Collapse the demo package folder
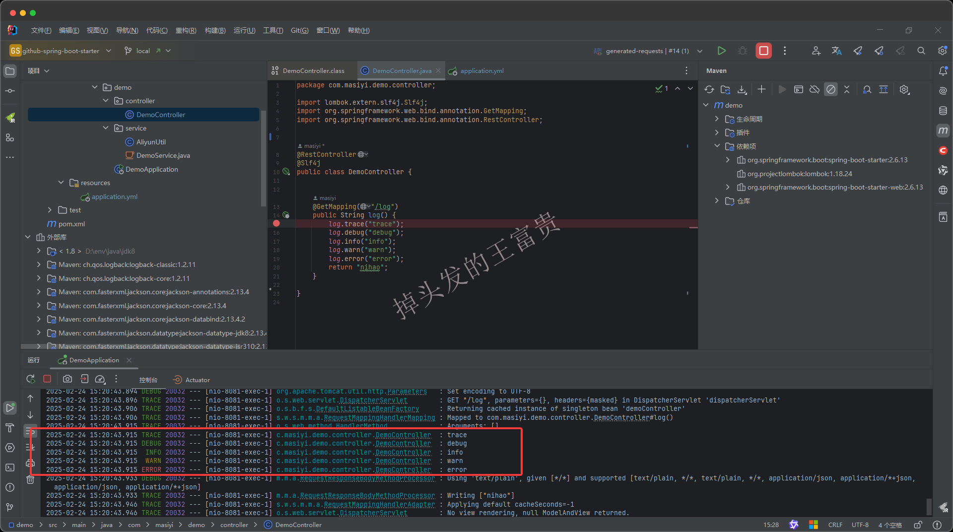Viewport: 953px width, 532px height. [x=95, y=87]
